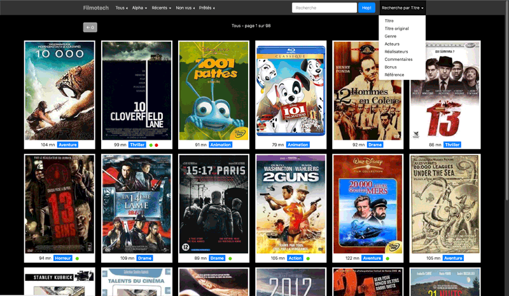Open the 10 Cloverfield Lane poster
The image size is (509, 296).
pos(137,91)
